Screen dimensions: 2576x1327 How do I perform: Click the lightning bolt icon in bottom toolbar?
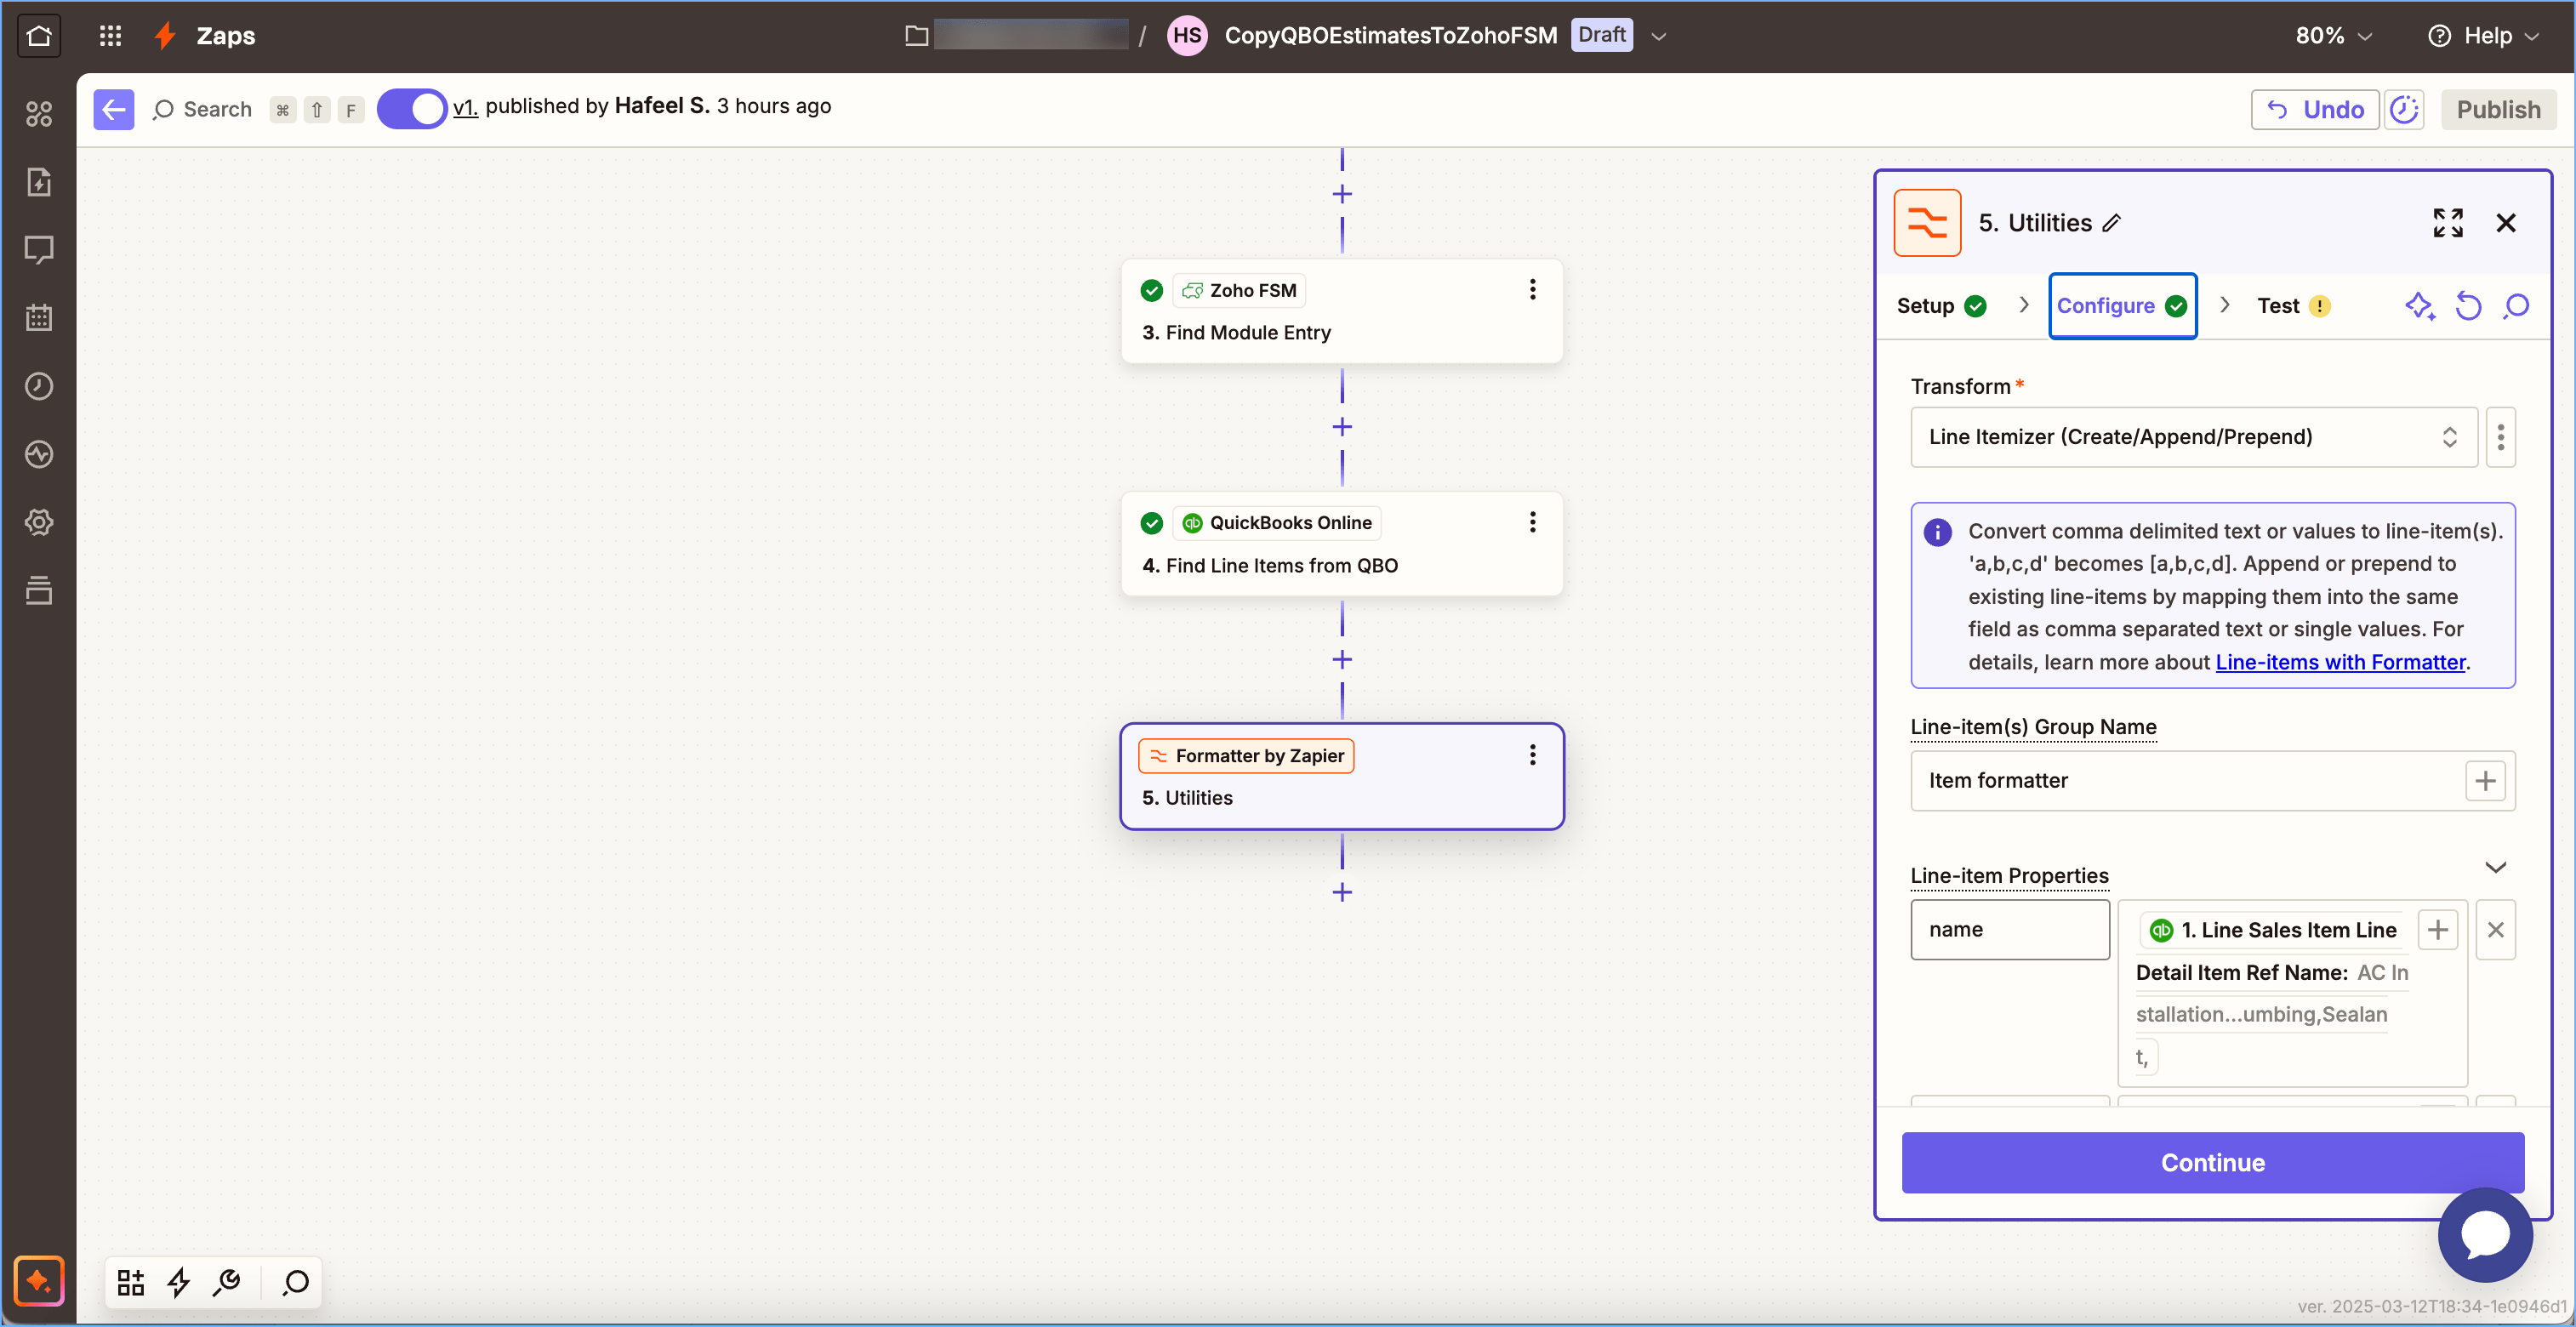tap(179, 1282)
